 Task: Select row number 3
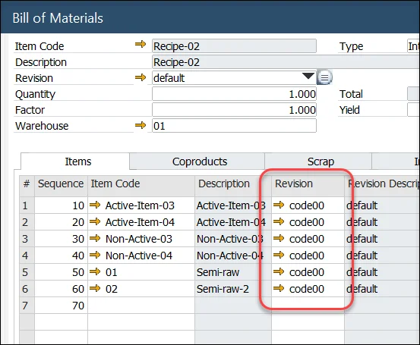point(27,239)
